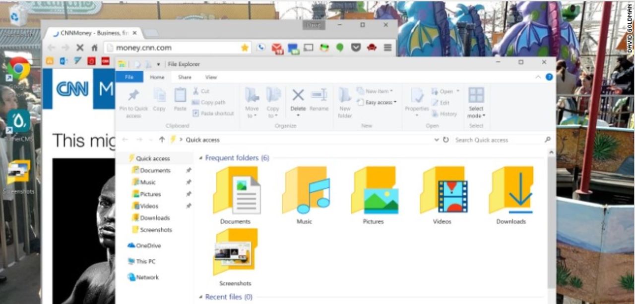Click the Delete icon in the ribbon
Viewport: 635px width, 304px height.
click(x=298, y=96)
